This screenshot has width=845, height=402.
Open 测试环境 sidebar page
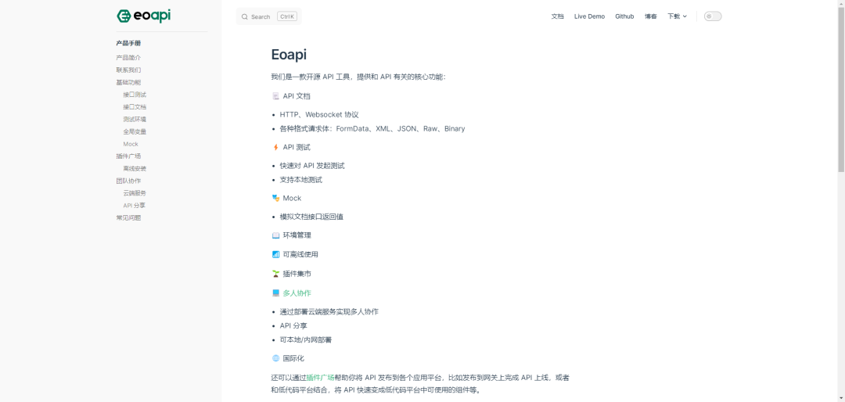click(135, 120)
